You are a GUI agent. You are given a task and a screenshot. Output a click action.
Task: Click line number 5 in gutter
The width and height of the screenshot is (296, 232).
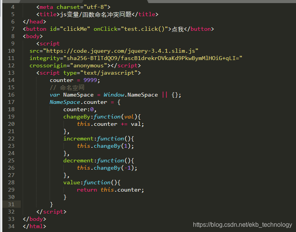pos(13,14)
